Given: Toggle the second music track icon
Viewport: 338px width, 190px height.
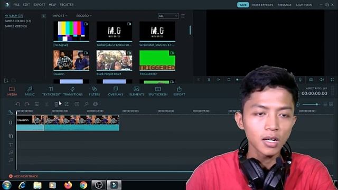Looking at the screenshot, I should tap(11, 160).
